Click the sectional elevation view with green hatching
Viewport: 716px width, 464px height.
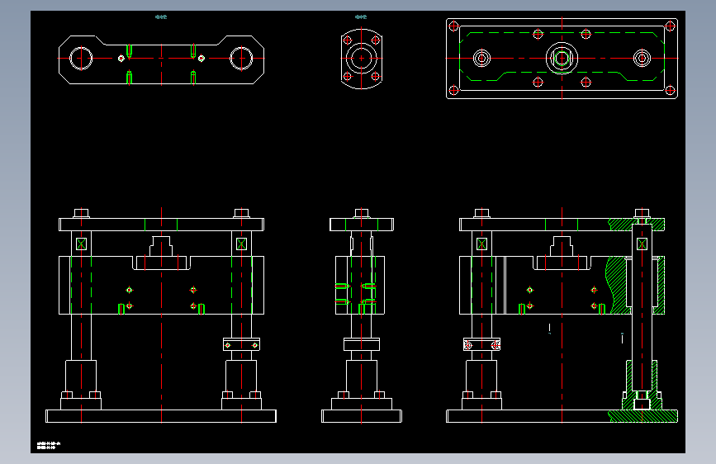[562, 315]
